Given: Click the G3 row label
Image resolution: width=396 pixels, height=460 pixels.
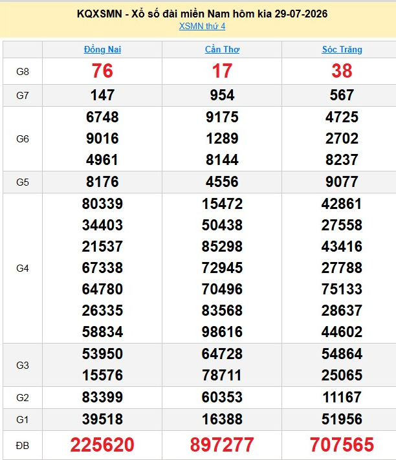Looking at the screenshot, I should [23, 366].
